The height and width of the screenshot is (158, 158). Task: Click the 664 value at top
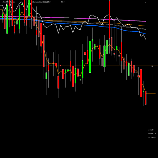point(63,2)
